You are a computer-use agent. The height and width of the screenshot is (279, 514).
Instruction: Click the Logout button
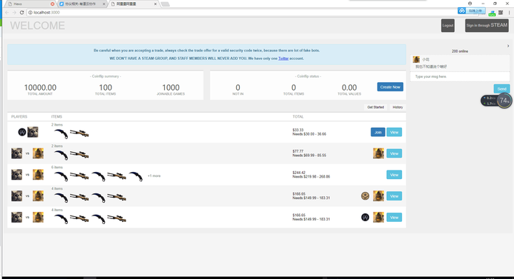click(x=448, y=26)
